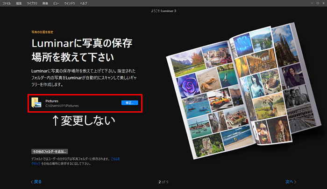Image resolution: width=327 pixels, height=189 pixels.
Task: Open the ビュー menu
Action: (x=56, y=3)
